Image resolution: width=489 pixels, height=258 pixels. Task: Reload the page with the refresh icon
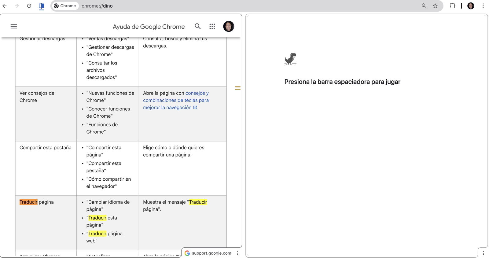pos(29,6)
